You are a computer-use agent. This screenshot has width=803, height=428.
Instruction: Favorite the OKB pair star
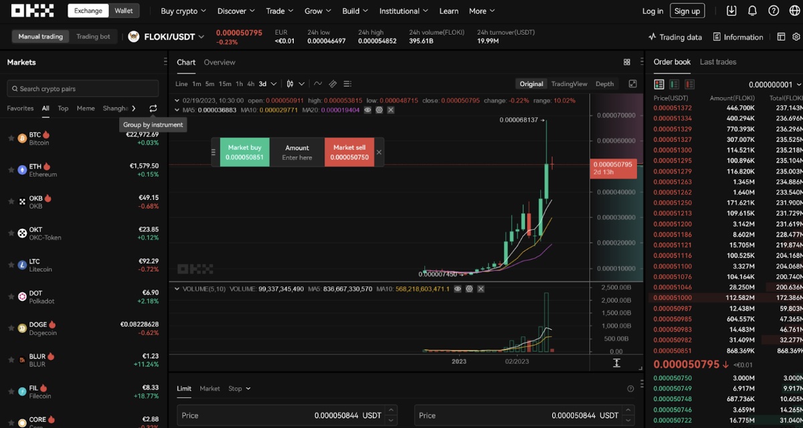11,202
